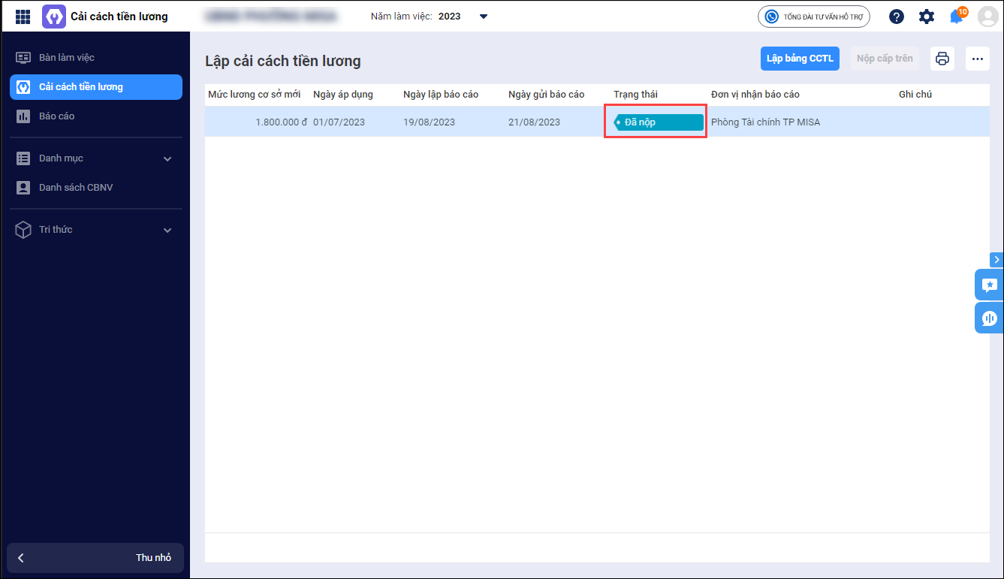Open the working year 2023 dropdown
The image size is (1004, 579).
point(483,17)
